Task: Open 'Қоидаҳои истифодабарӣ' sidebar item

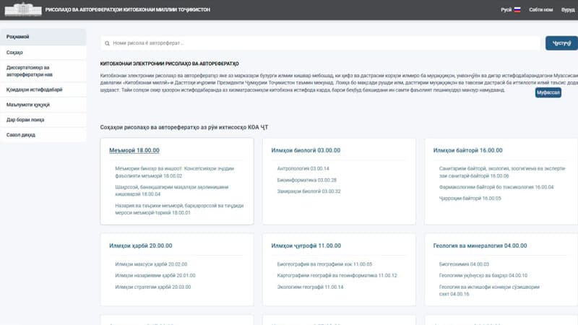Action: (43, 90)
